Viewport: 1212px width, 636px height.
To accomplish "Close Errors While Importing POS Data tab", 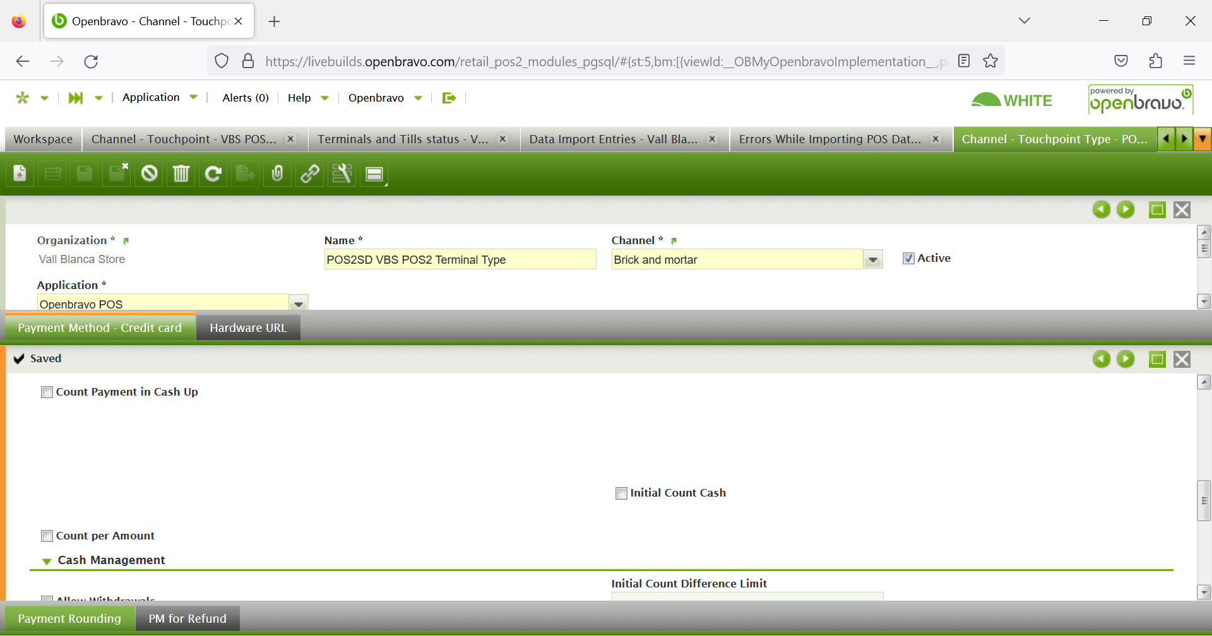I will pyautogui.click(x=936, y=139).
